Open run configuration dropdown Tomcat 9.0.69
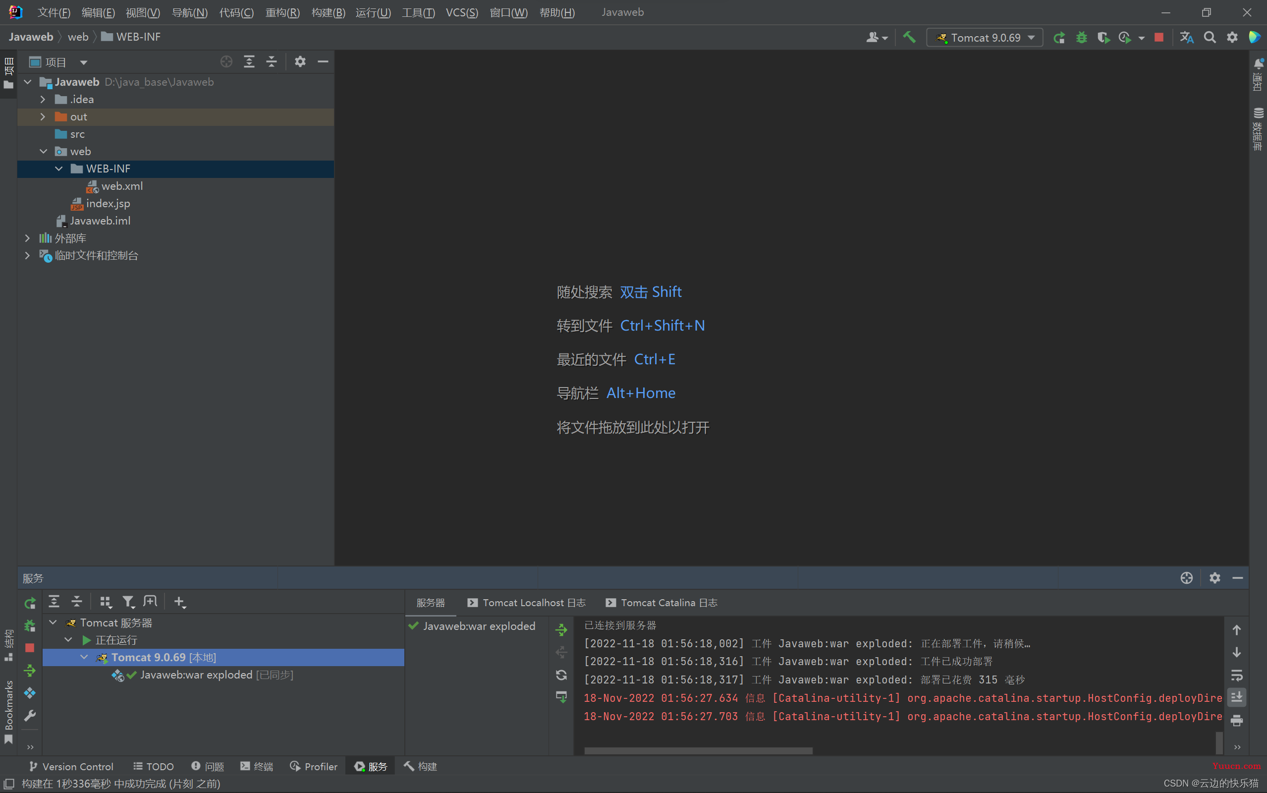Screen dimensions: 1267x793 pyautogui.click(x=985, y=38)
